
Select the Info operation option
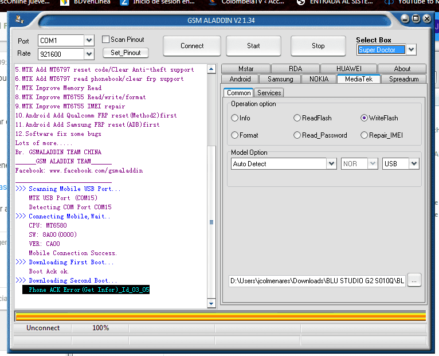(234, 118)
